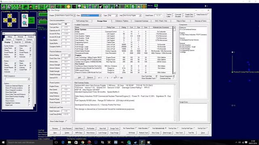Open the Ships in Class tab
The image size is (259, 145).
pyautogui.click(x=181, y=21)
